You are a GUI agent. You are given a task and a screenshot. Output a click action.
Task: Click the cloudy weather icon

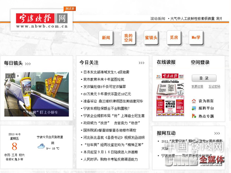[41, 146]
